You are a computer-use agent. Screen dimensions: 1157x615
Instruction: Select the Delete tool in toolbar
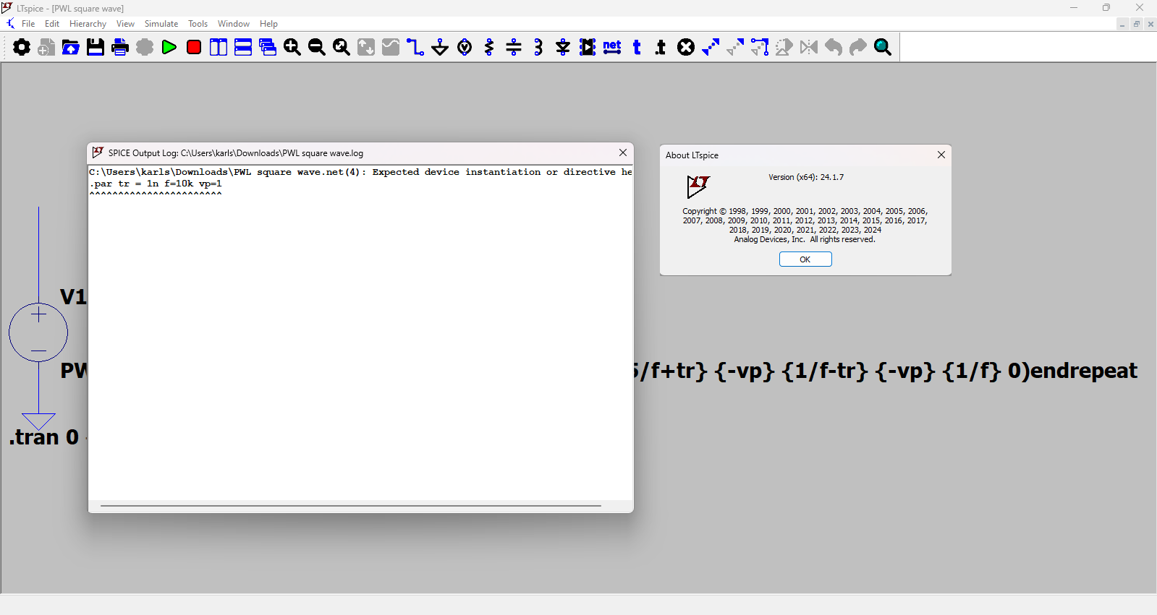pyautogui.click(x=686, y=47)
